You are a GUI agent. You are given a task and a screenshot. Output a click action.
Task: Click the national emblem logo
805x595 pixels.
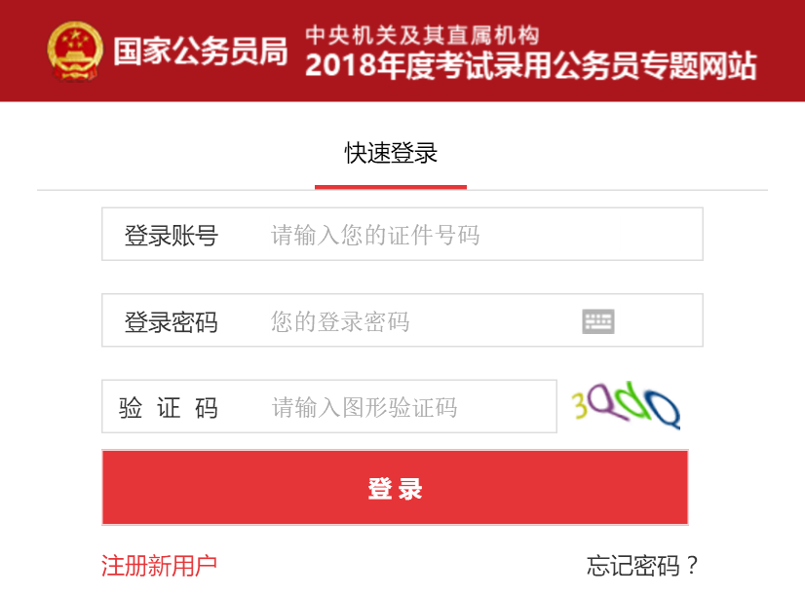(75, 51)
